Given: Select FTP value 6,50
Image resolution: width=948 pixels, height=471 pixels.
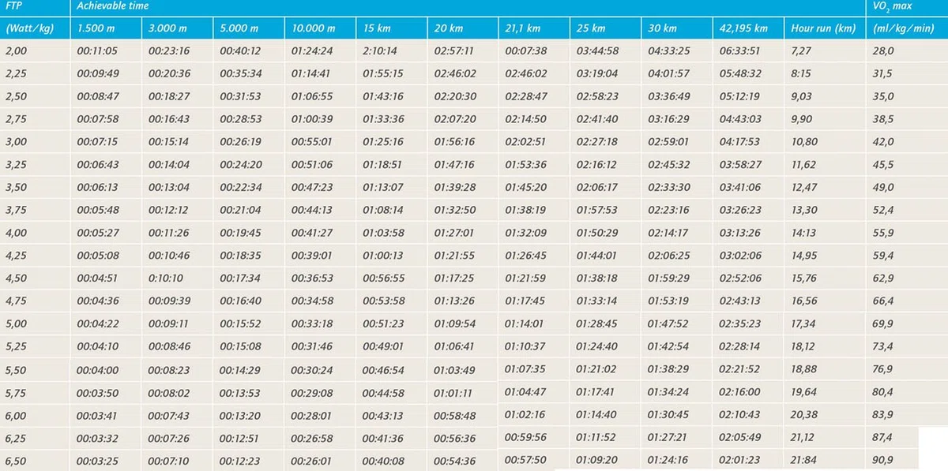Looking at the screenshot, I should coord(16,461).
